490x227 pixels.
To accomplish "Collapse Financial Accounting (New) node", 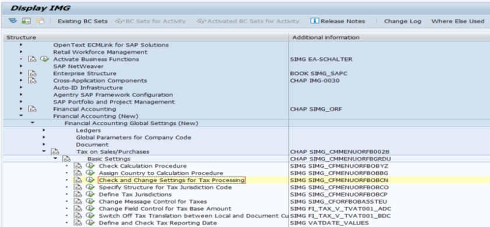I will 21,116.
